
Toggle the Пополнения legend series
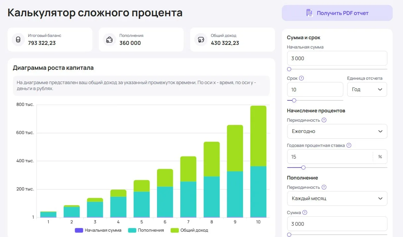click(146, 230)
